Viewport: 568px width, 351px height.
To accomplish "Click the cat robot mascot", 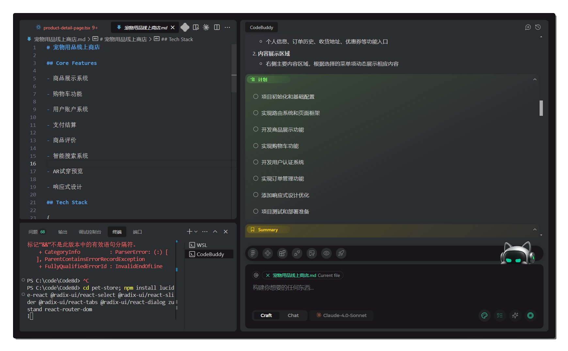I will (517, 253).
